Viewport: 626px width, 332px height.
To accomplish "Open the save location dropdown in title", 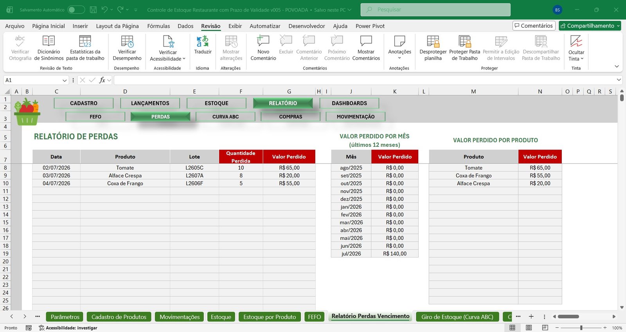I will (x=349, y=10).
